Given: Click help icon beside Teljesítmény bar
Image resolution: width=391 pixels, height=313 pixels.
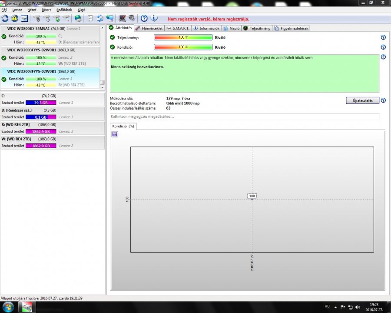Looking at the screenshot, I should (x=383, y=37).
